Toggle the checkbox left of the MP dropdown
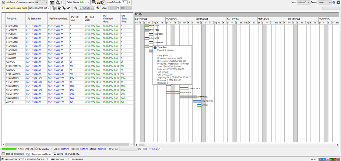The height and width of the screenshot is (161, 341). pos(3,2)
